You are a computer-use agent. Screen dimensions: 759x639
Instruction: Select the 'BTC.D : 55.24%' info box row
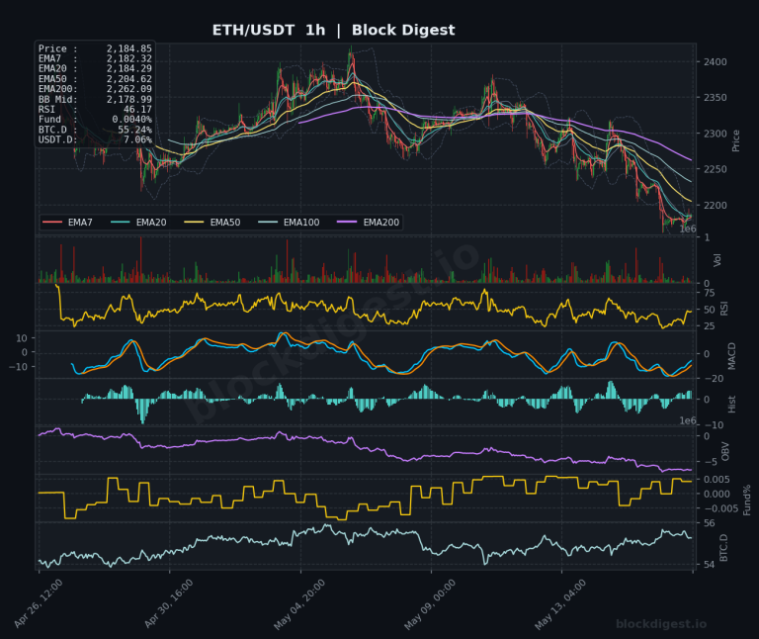click(95, 130)
